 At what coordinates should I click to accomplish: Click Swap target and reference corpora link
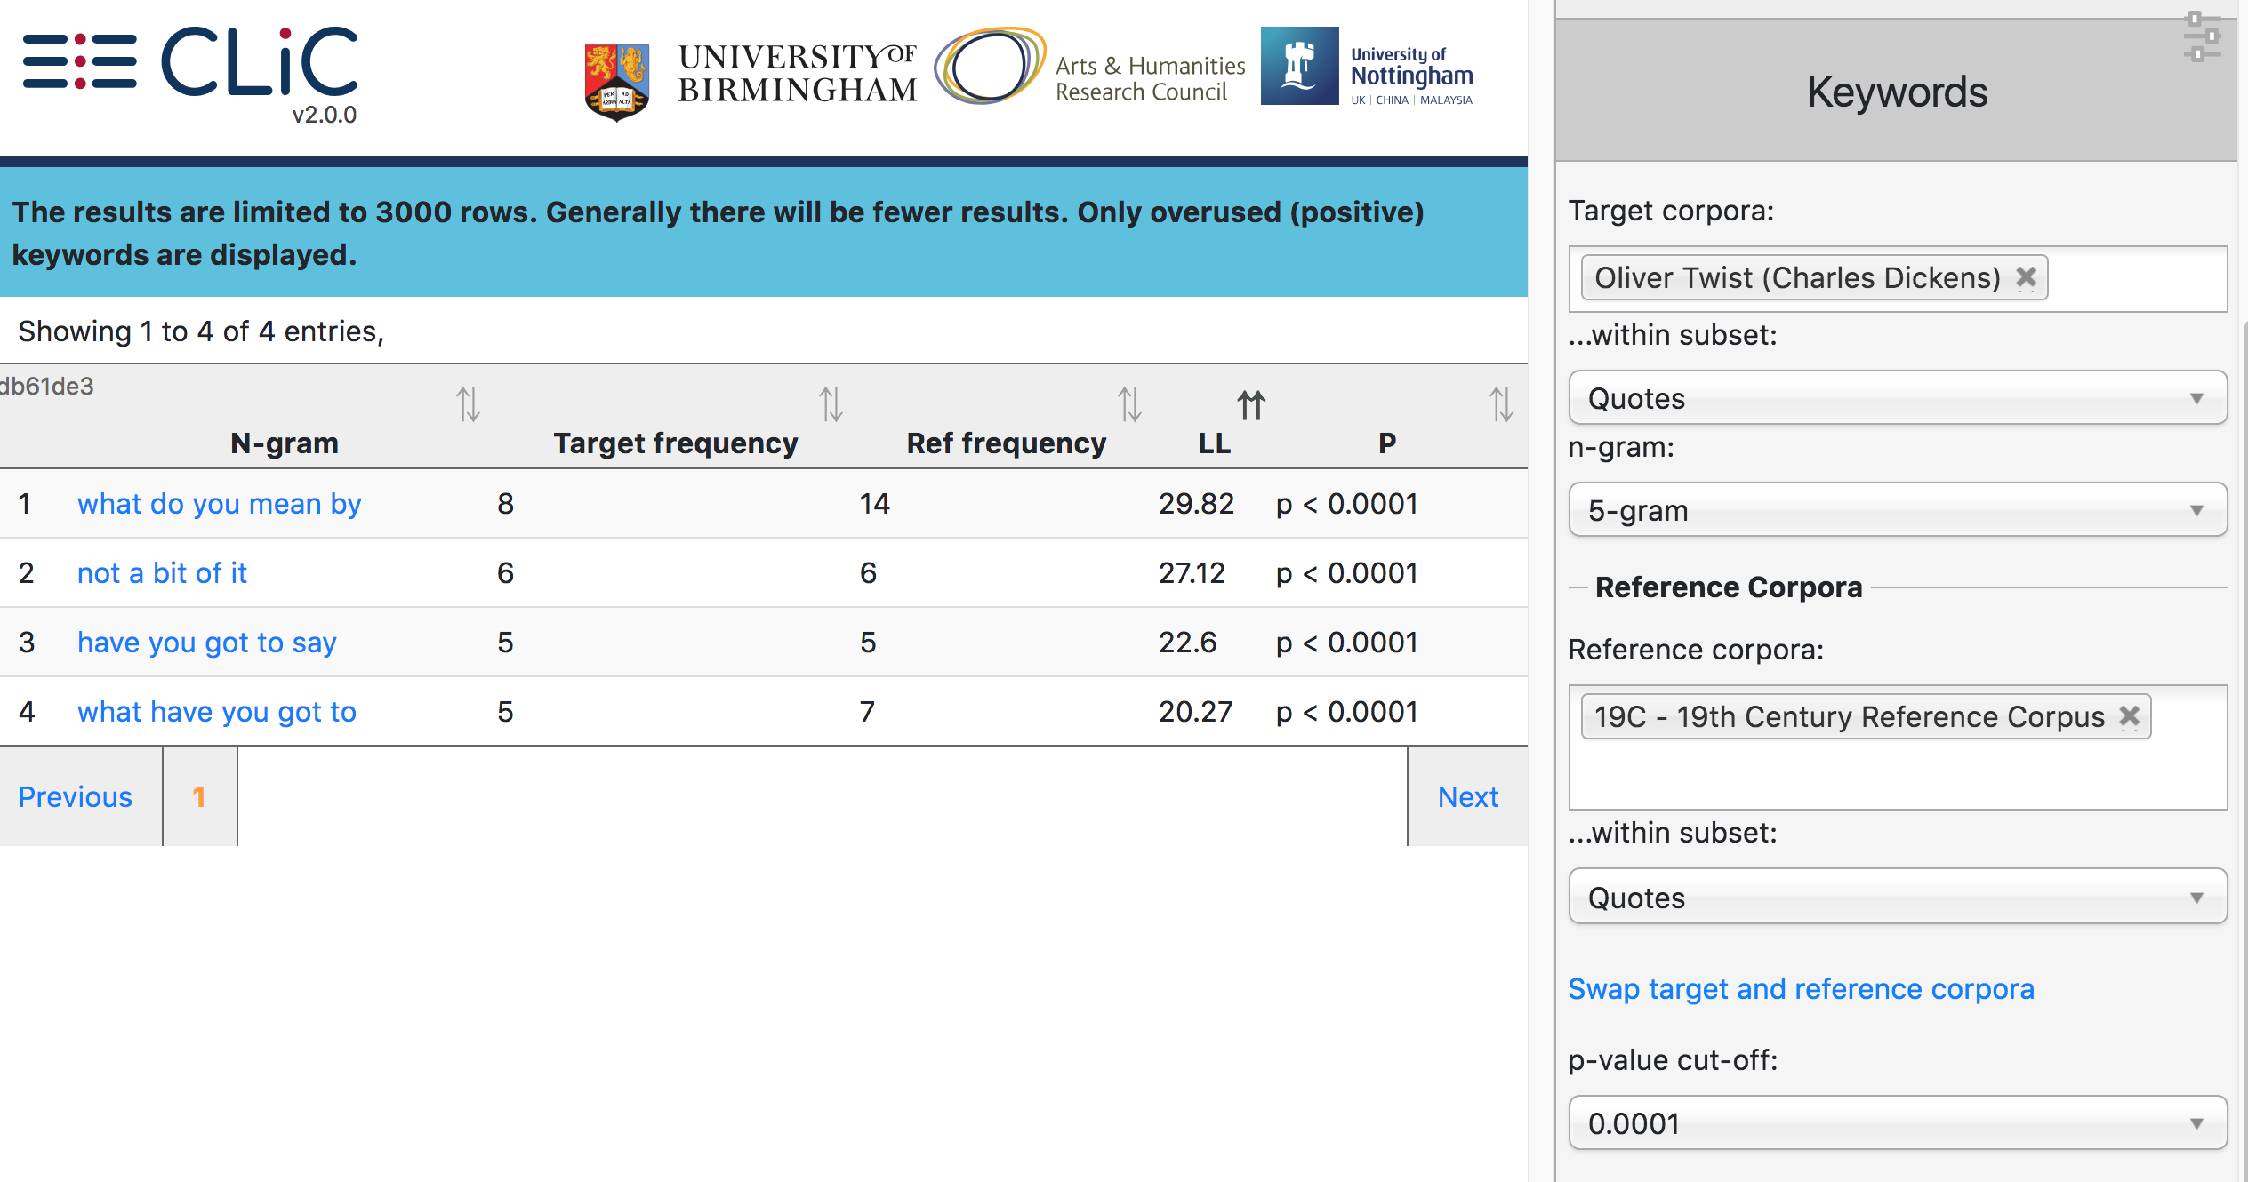(x=1801, y=989)
